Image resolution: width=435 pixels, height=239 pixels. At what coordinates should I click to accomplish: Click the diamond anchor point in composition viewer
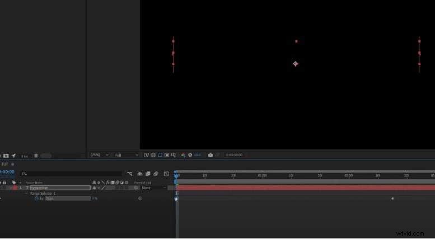coord(296,64)
